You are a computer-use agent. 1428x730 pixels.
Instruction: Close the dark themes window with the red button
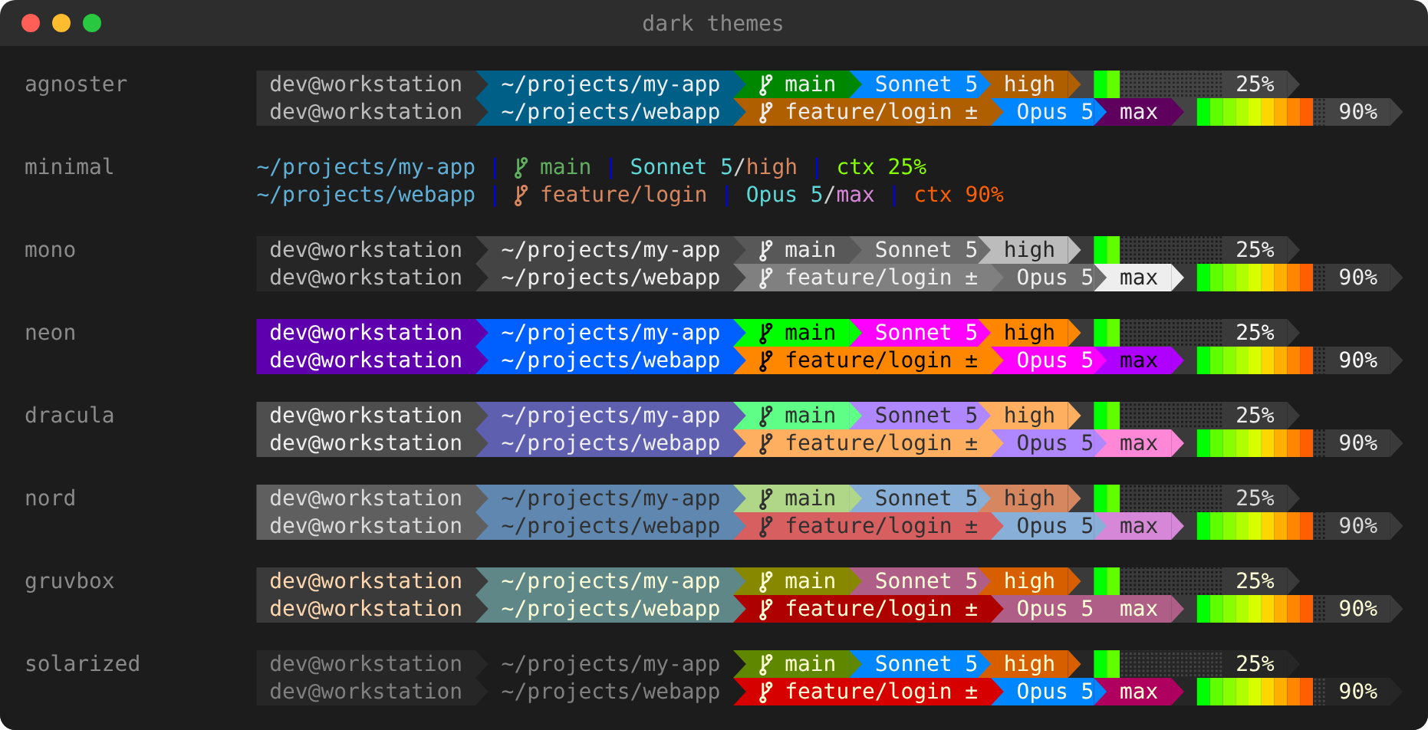click(31, 23)
